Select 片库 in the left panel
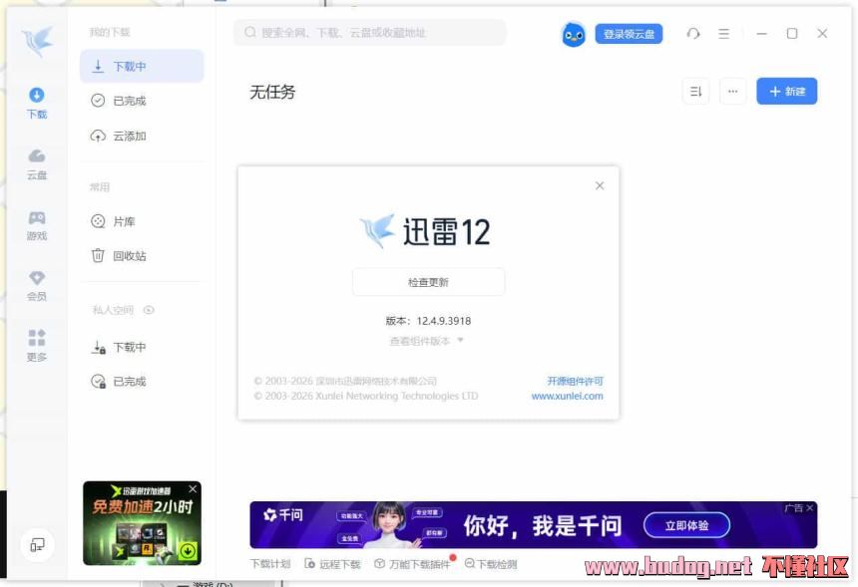 tap(124, 222)
